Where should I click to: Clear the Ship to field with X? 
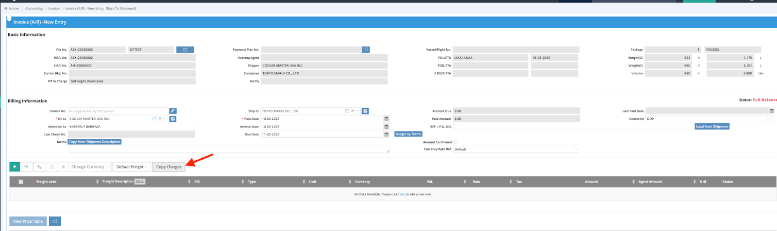click(353, 111)
